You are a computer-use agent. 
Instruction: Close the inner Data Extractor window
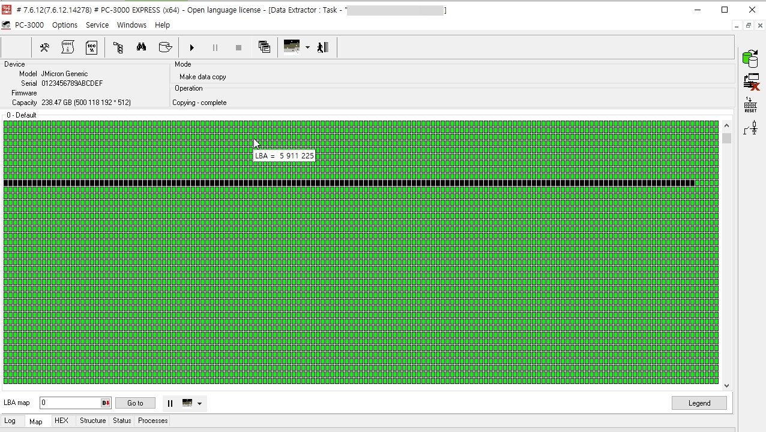[761, 25]
